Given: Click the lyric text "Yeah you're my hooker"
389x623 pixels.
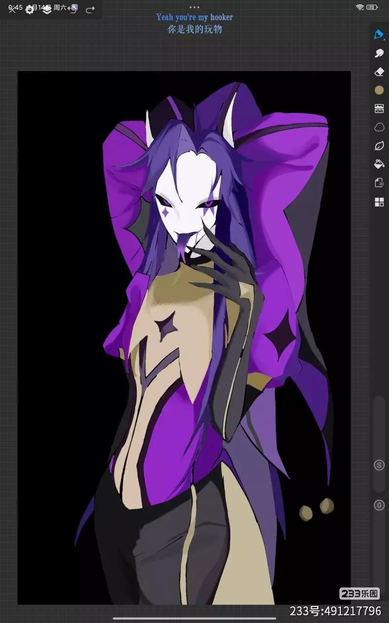Looking at the screenshot, I should [194, 17].
